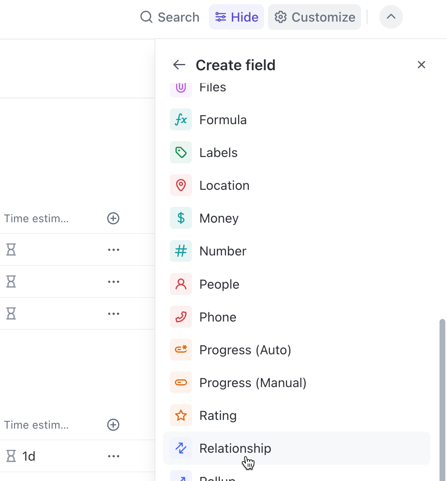The image size is (447, 481).
Task: Click the People field icon
Action: click(x=181, y=284)
